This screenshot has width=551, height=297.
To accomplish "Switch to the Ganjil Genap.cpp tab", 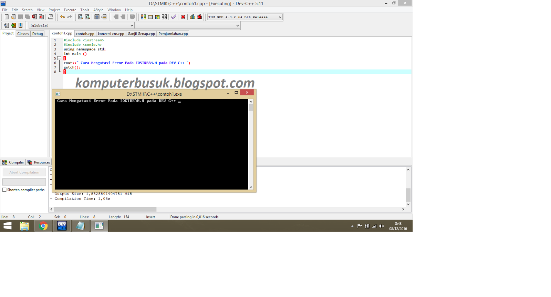I will 141,34.
